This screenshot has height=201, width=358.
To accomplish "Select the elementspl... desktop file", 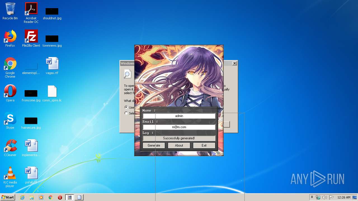I will coord(31,68).
